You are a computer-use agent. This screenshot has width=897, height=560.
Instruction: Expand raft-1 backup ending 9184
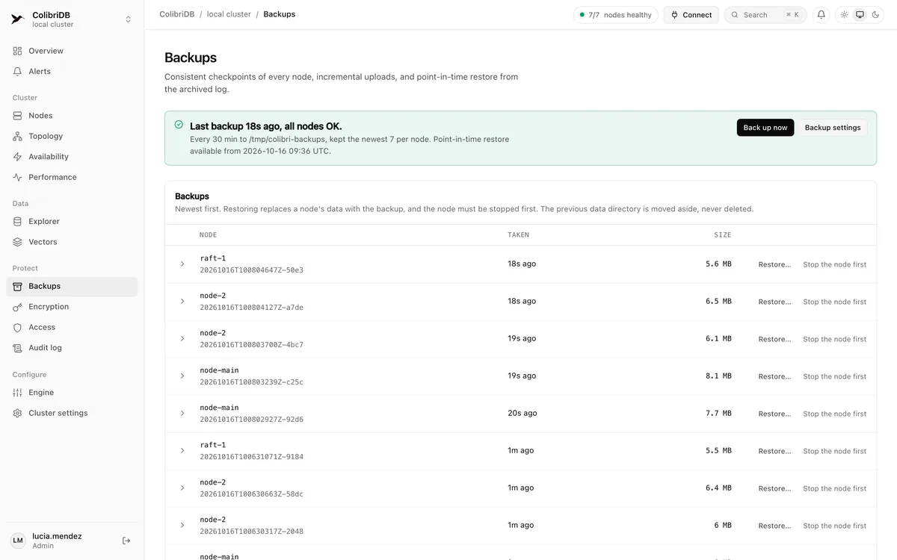click(x=182, y=451)
